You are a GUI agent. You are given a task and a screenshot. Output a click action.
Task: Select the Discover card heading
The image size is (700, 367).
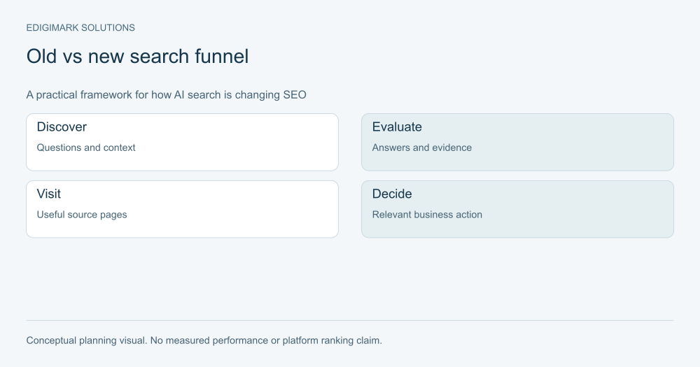coord(62,127)
